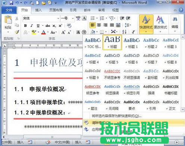The height and width of the screenshot is (146, 185).
Task: Click the Decrease Indent icon
Action: [x=122, y=18]
